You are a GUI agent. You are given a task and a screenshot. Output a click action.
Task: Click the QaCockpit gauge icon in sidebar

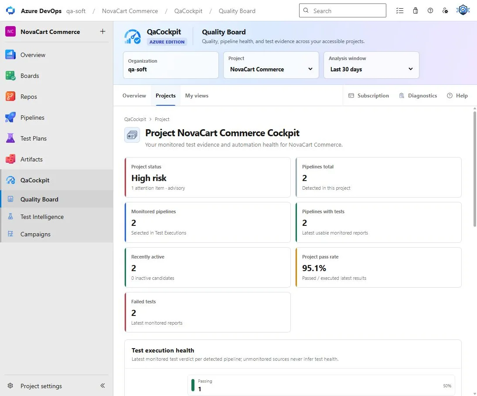(x=10, y=180)
